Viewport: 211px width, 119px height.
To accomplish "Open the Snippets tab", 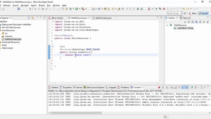I will pyautogui.click(x=111, y=87).
